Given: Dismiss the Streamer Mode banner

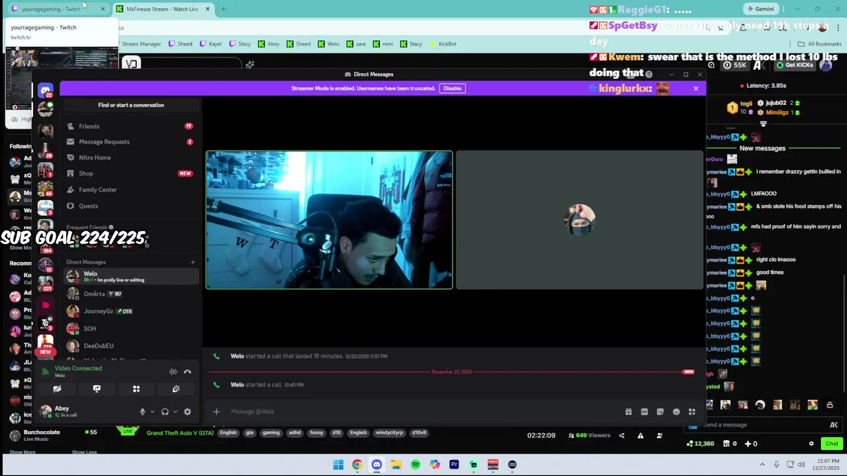Looking at the screenshot, I should coord(695,88).
